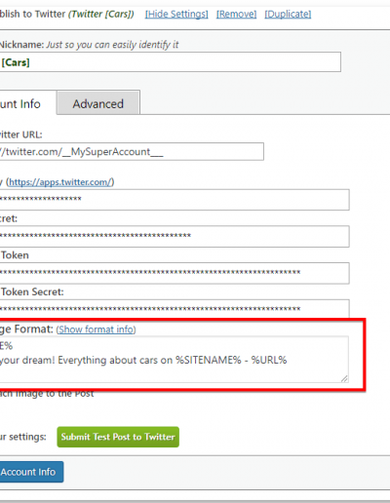Click the API secret masked field
The width and height of the screenshot is (390, 503).
pyautogui.click(x=175, y=236)
